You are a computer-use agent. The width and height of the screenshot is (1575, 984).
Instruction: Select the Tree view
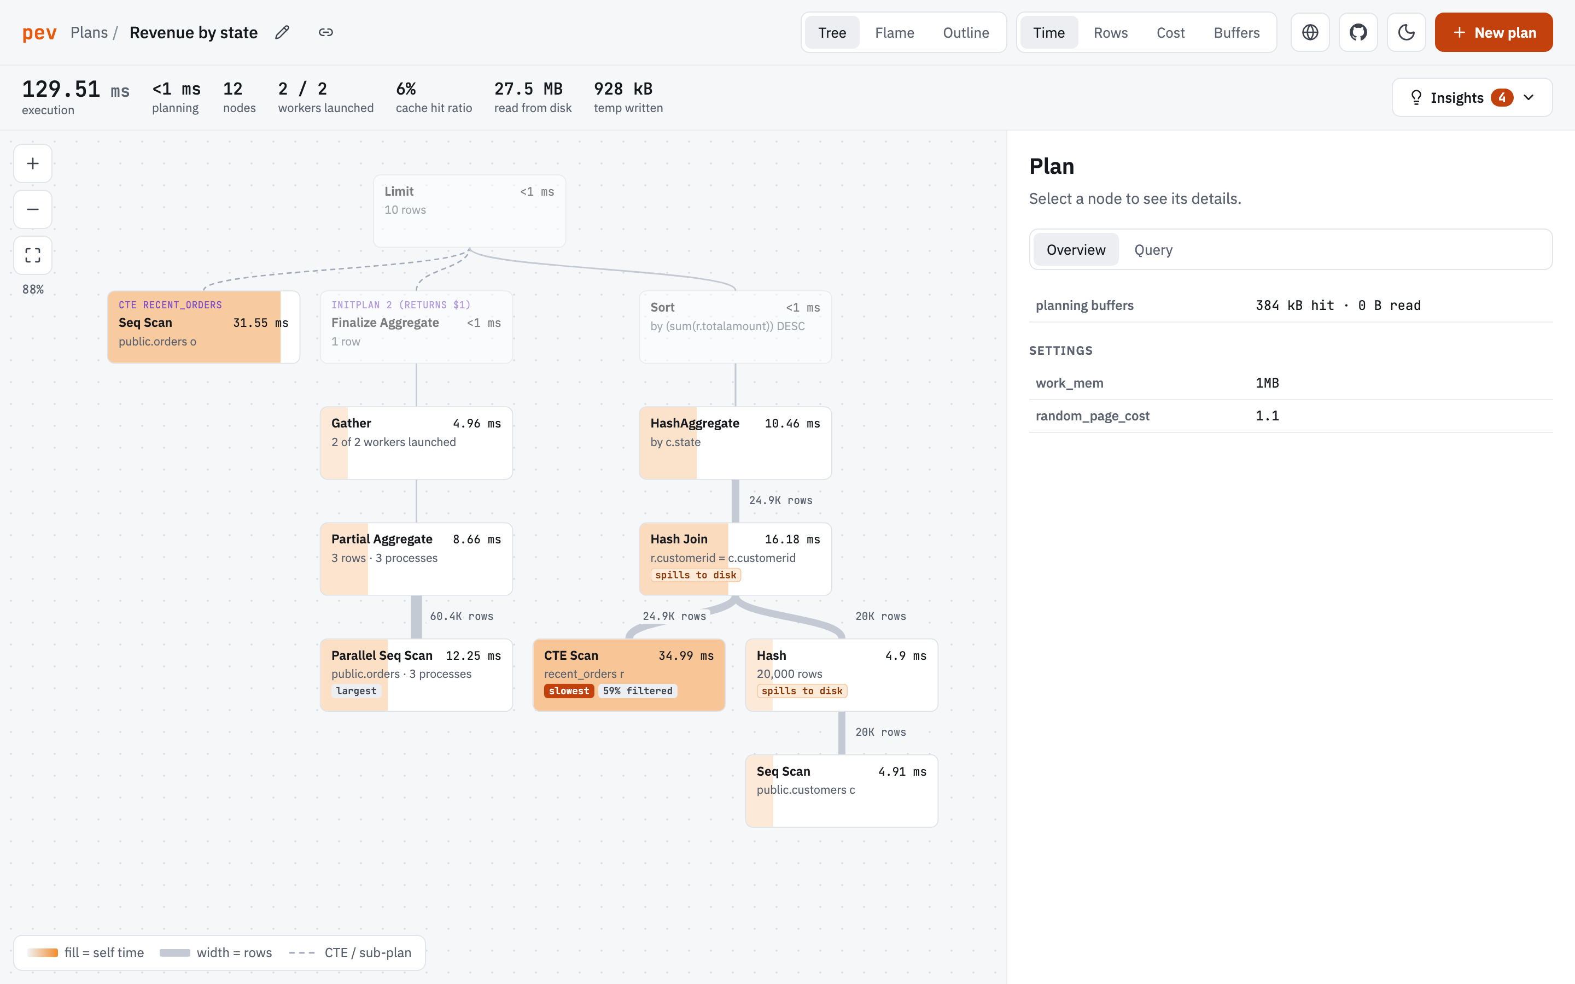pyautogui.click(x=832, y=33)
